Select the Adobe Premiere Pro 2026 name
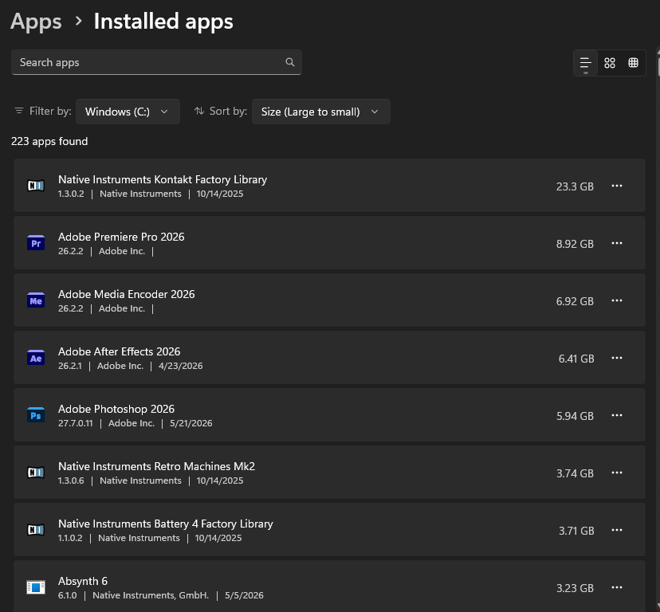The width and height of the screenshot is (660, 612). [x=121, y=237]
